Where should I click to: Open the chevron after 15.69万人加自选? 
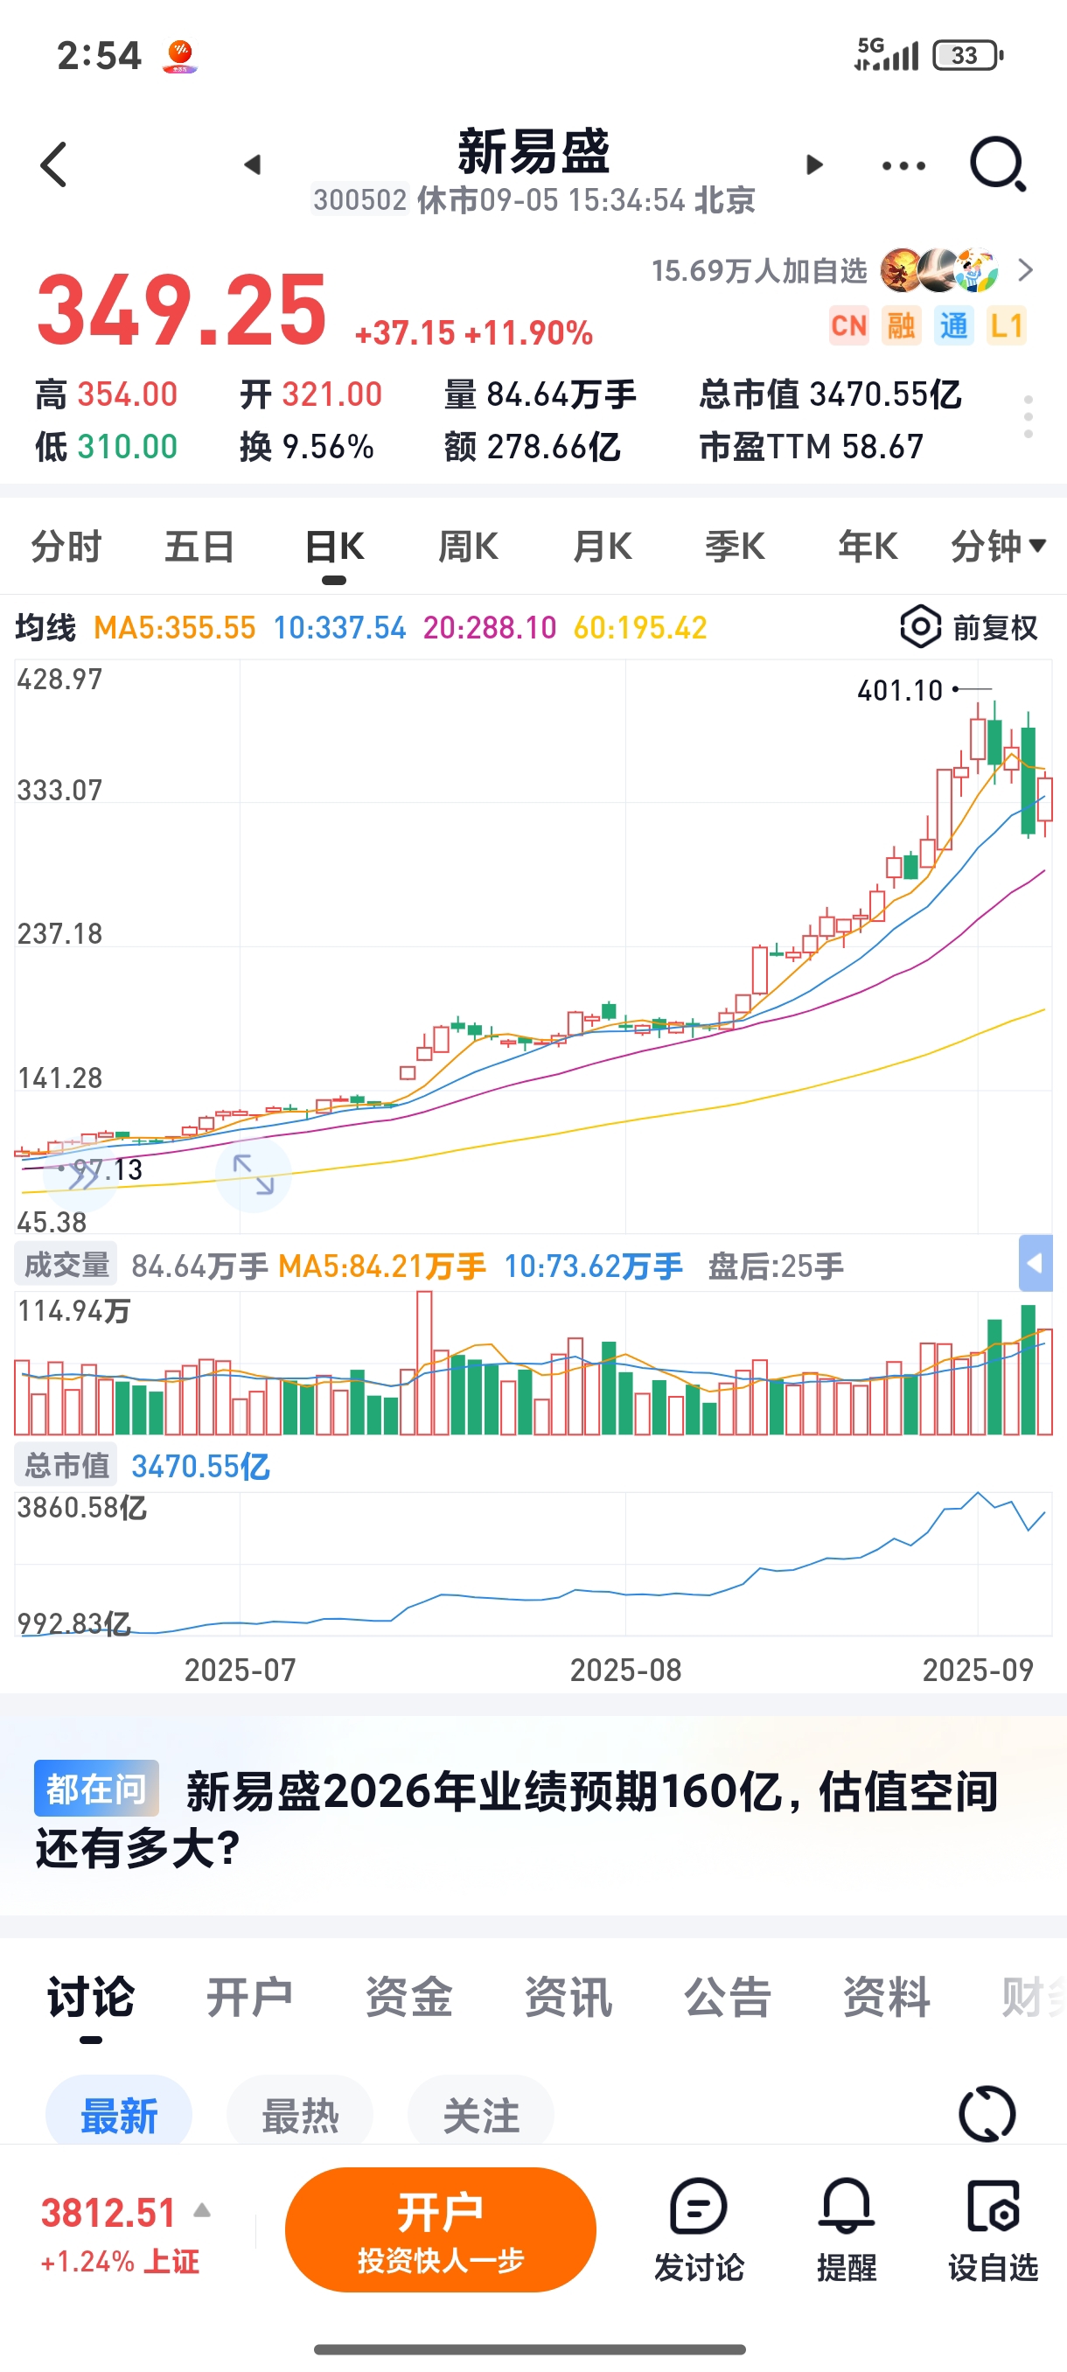[x=1026, y=271]
